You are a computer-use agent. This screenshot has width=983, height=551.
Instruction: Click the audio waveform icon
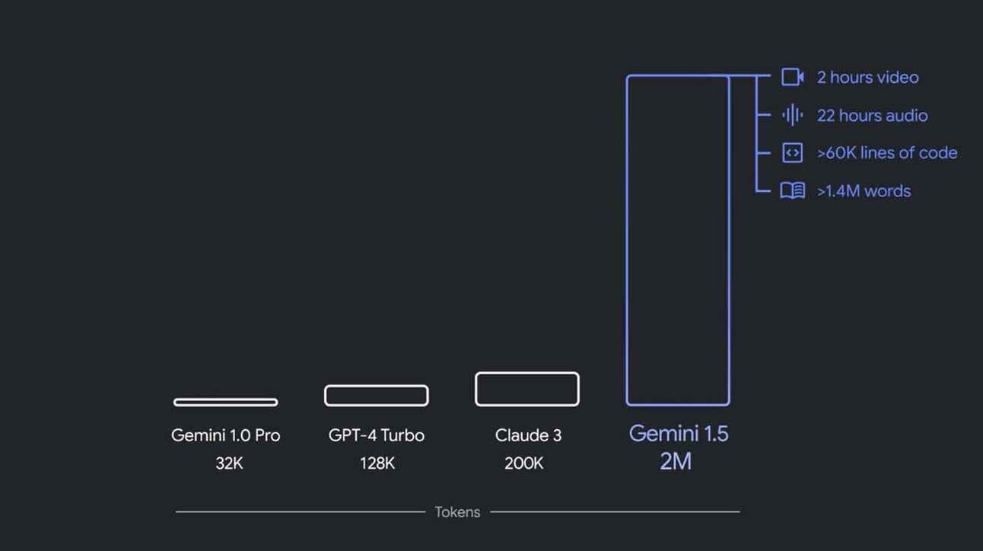click(792, 115)
